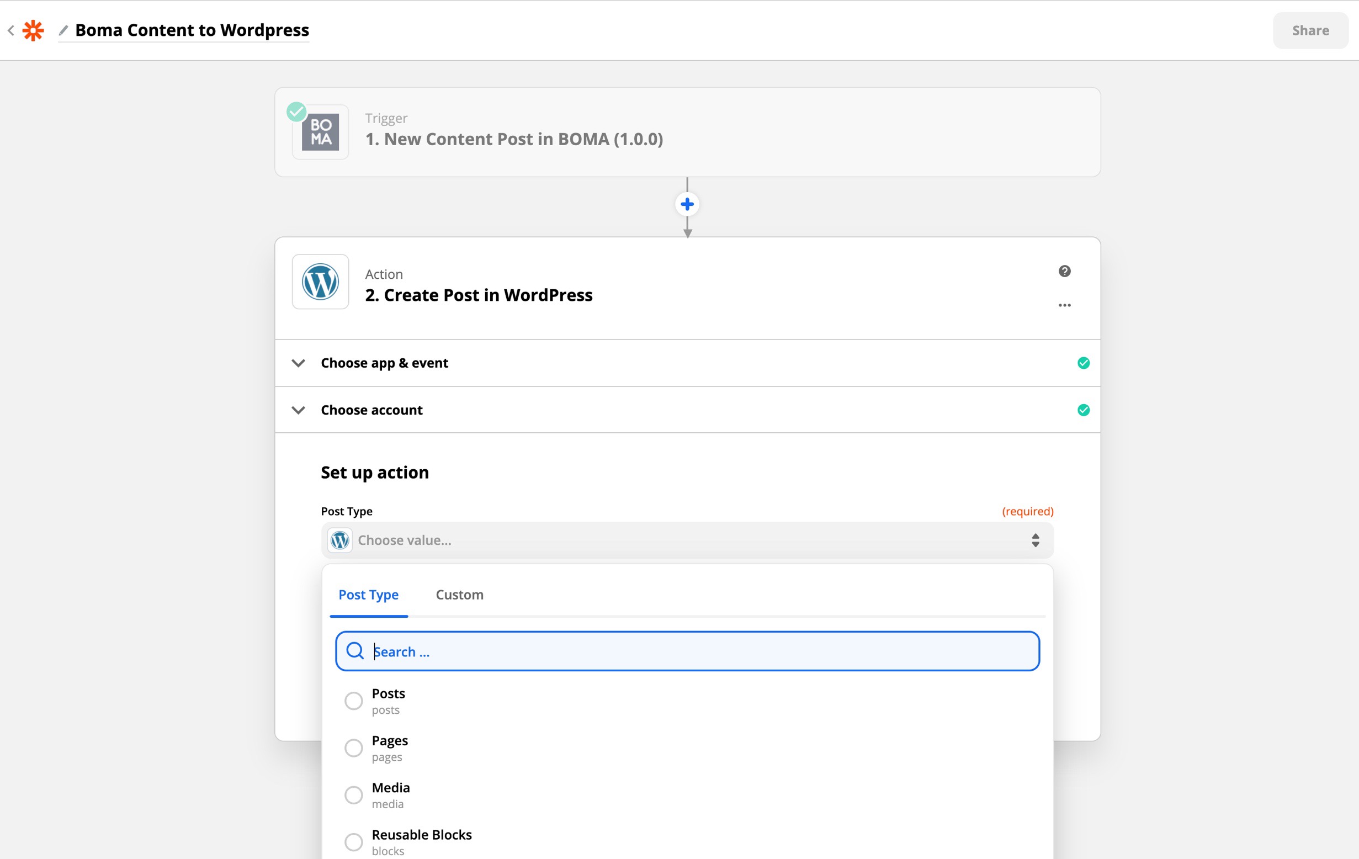Select the Posts radio option

(x=353, y=701)
